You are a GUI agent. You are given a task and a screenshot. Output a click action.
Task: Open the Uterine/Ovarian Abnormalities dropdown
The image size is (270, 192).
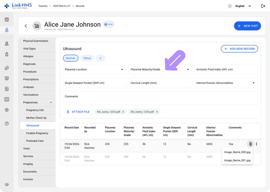click(226, 83)
